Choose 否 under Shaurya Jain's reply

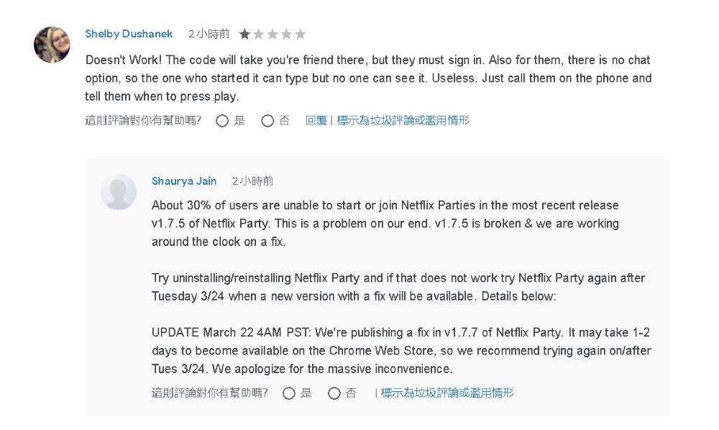click(x=334, y=393)
